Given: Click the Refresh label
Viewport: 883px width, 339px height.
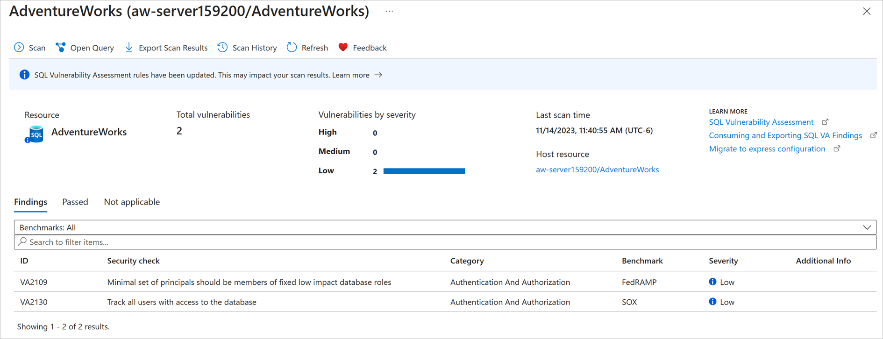Looking at the screenshot, I should (315, 48).
